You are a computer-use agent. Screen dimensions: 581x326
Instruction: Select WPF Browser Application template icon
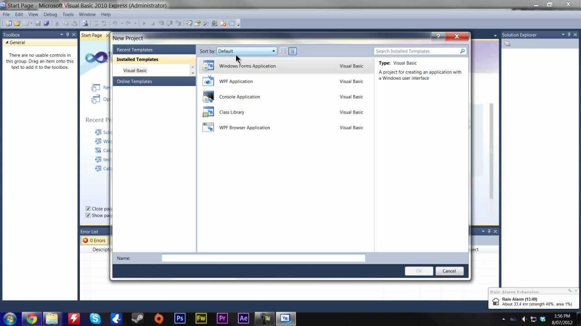[x=208, y=128]
